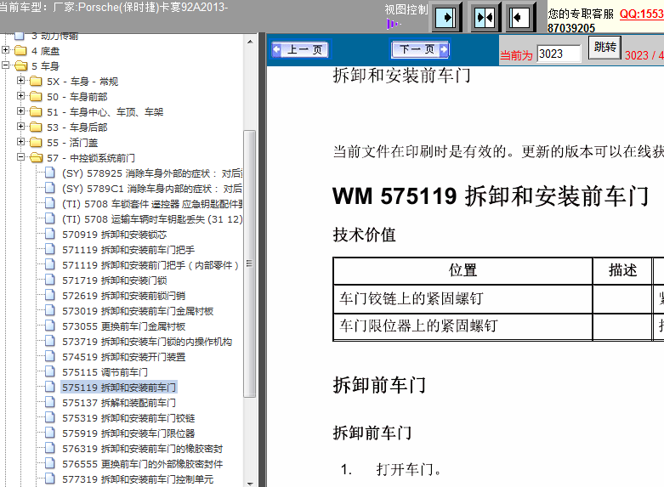Go to previous page with 上一页
This screenshot has height=487, width=664.
click(x=299, y=50)
